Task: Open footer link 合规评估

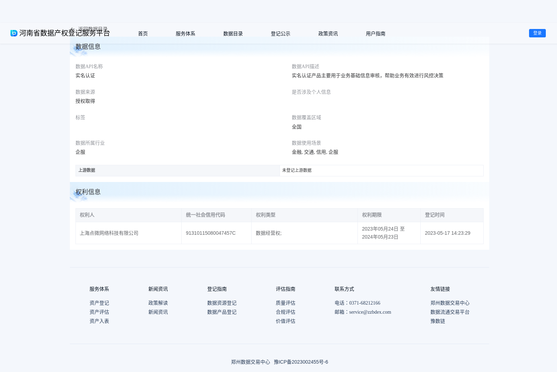Action: tap(285, 312)
